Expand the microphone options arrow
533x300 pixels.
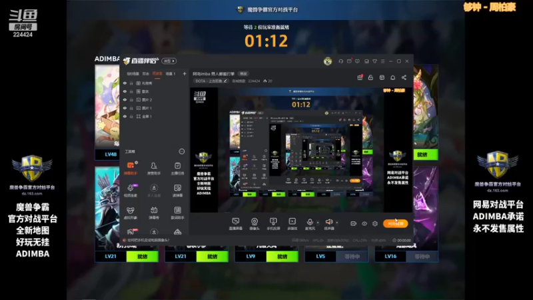click(x=318, y=223)
